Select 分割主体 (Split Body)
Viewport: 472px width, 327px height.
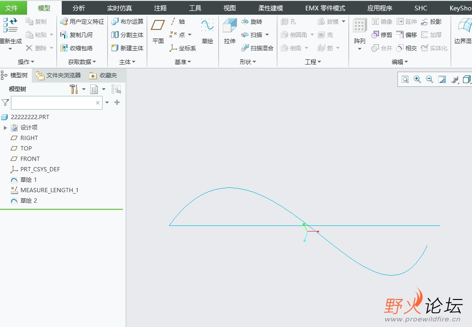coord(127,35)
